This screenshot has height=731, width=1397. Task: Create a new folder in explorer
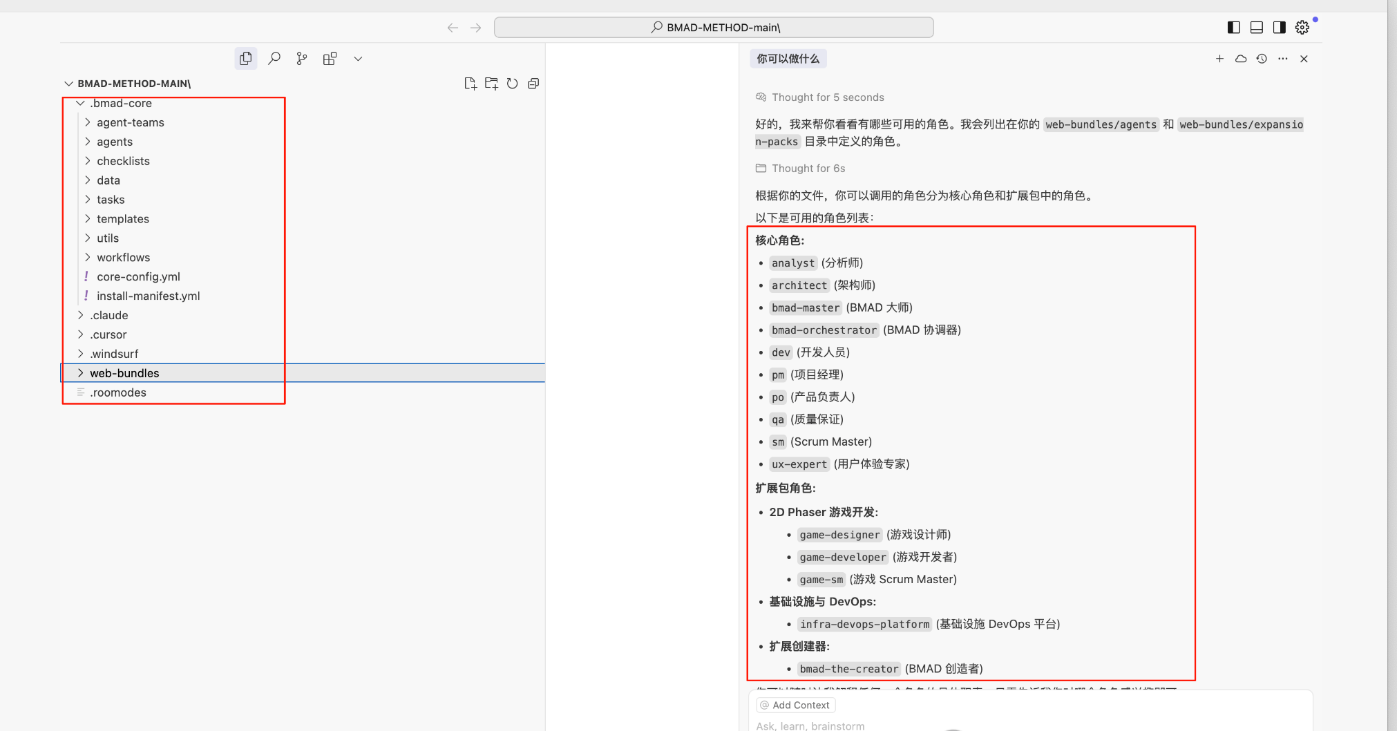491,84
